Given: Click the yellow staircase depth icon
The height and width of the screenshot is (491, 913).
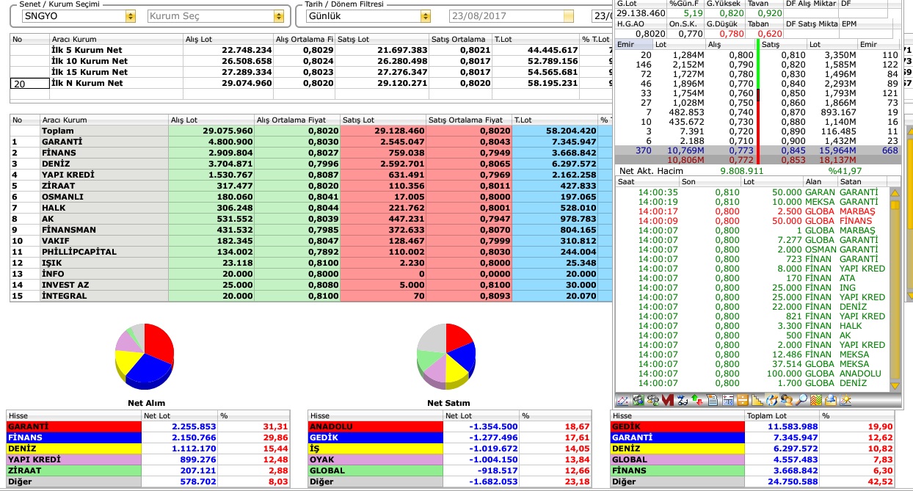Looking at the screenshot, I should 757,401.
